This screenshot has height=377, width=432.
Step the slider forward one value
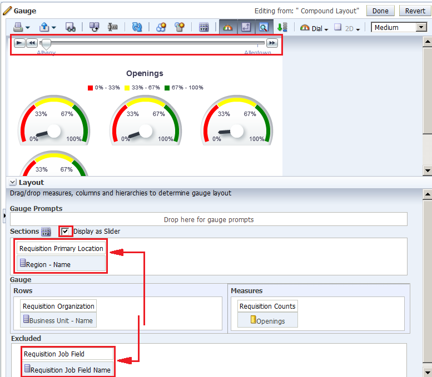272,43
